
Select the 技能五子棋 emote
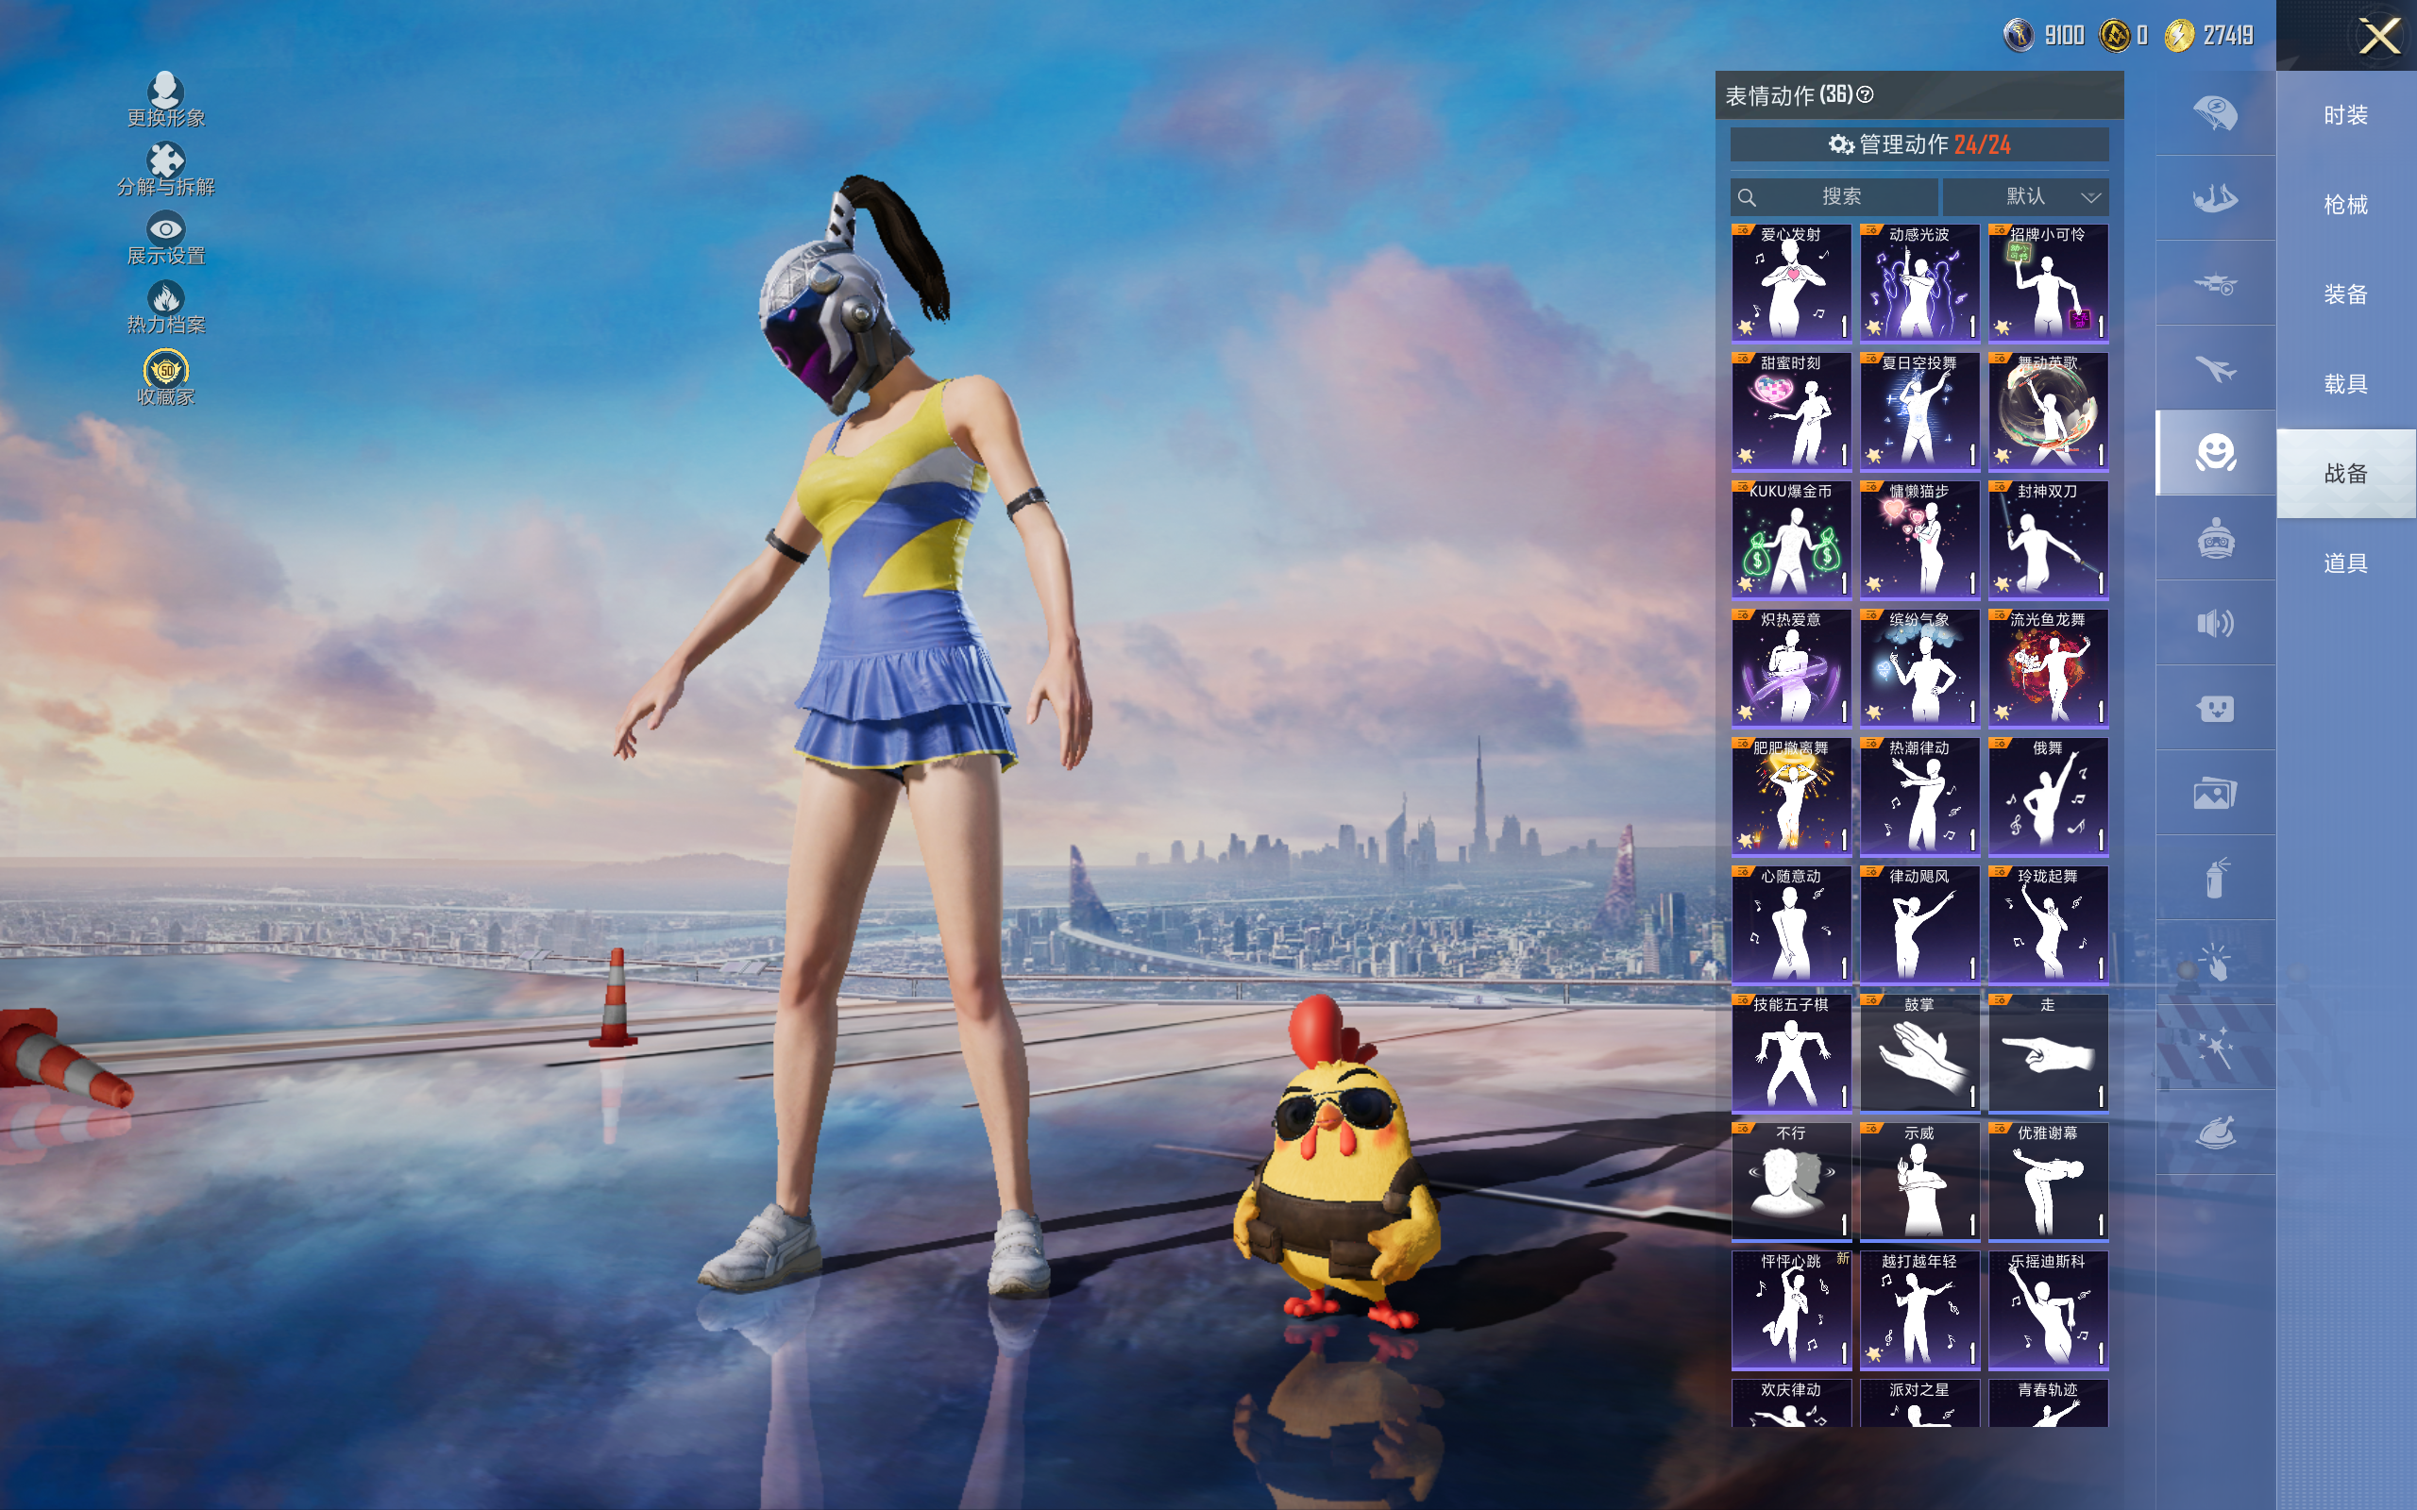click(1791, 1052)
